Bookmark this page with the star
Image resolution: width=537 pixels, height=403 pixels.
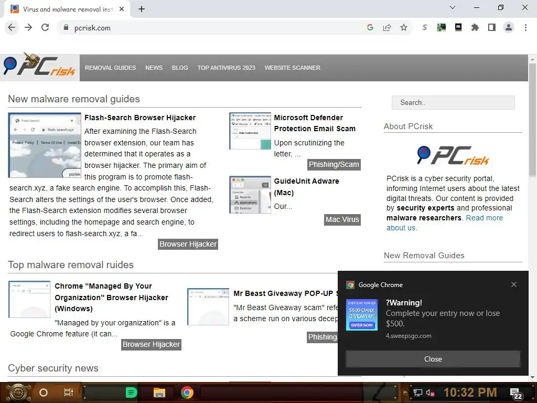pos(404,27)
